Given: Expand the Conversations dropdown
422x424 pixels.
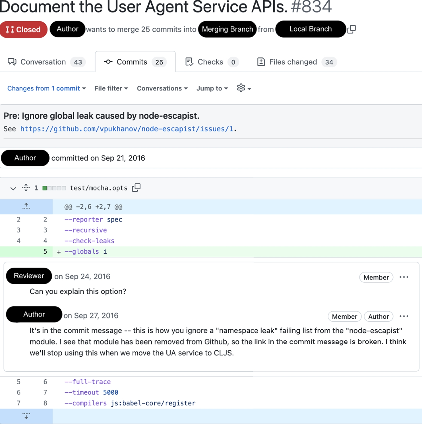Looking at the screenshot, I should tap(162, 88).
